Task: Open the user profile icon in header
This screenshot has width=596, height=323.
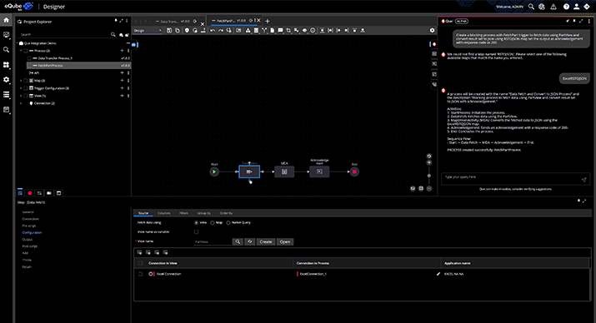Action: click(576, 7)
